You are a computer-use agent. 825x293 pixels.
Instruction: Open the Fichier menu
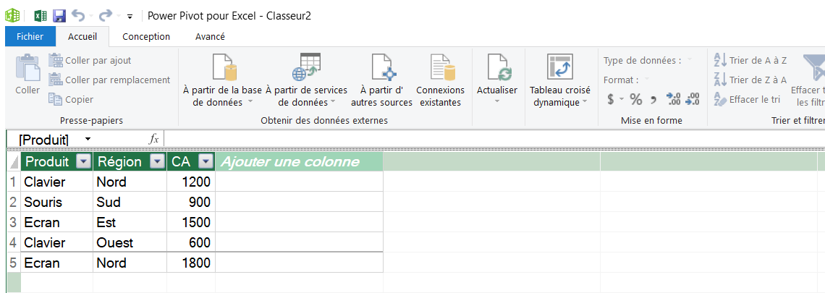coord(30,36)
